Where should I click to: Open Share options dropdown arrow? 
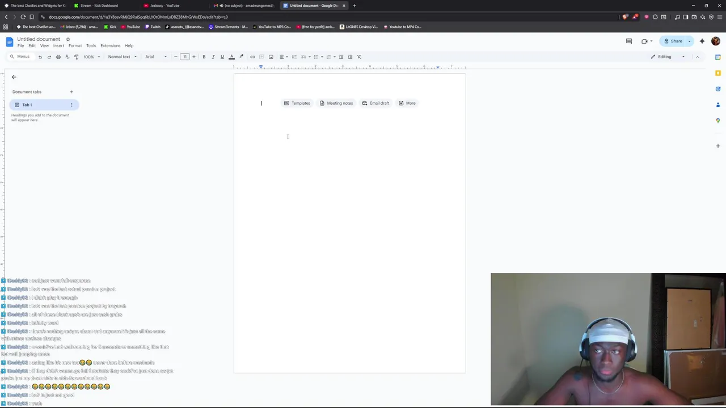(x=689, y=41)
